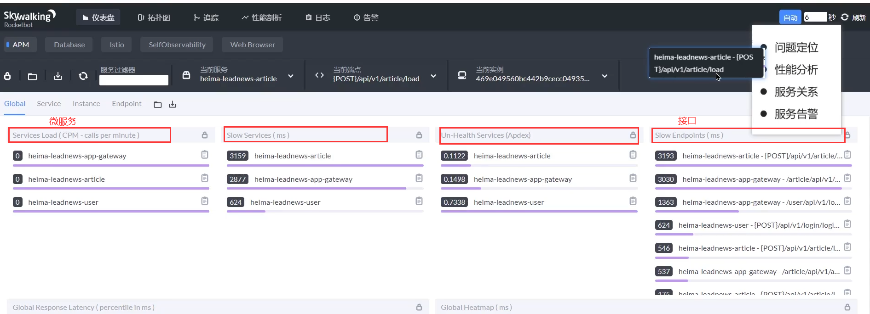Open the 拓扑图 topology page
Screen dimensions: 870x314
(154, 17)
